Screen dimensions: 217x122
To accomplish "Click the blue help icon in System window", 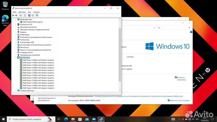I will pos(191,32).
